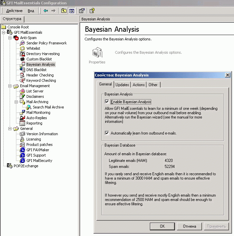This screenshot has height=236, width=234.
Task: Collapse the General tree node
Action: 10,129
